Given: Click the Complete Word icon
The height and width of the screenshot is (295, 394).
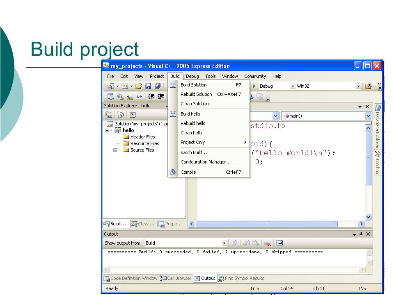Looking at the screenshot, I should (139, 97).
